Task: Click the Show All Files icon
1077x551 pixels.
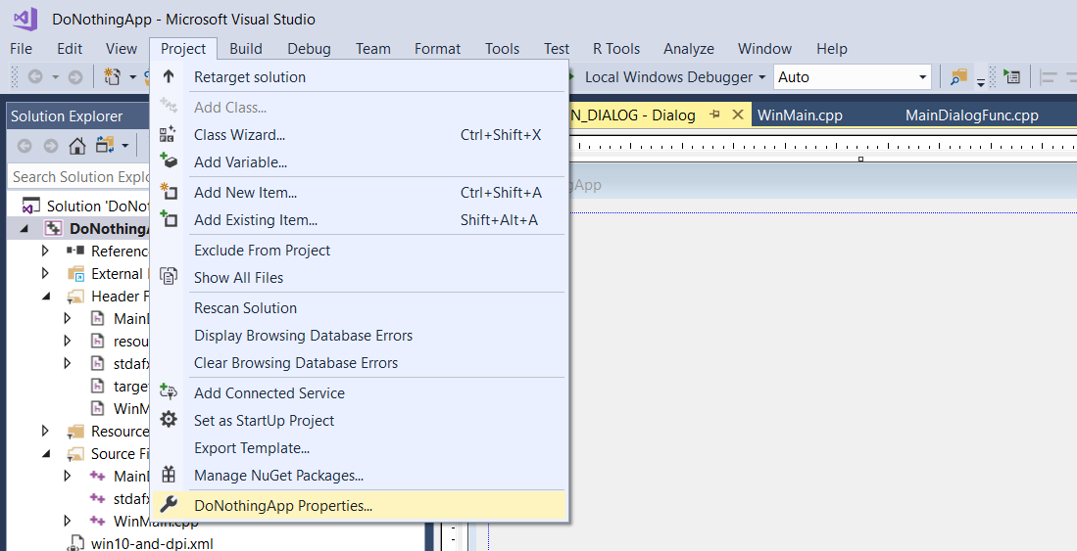Action: [x=169, y=276]
